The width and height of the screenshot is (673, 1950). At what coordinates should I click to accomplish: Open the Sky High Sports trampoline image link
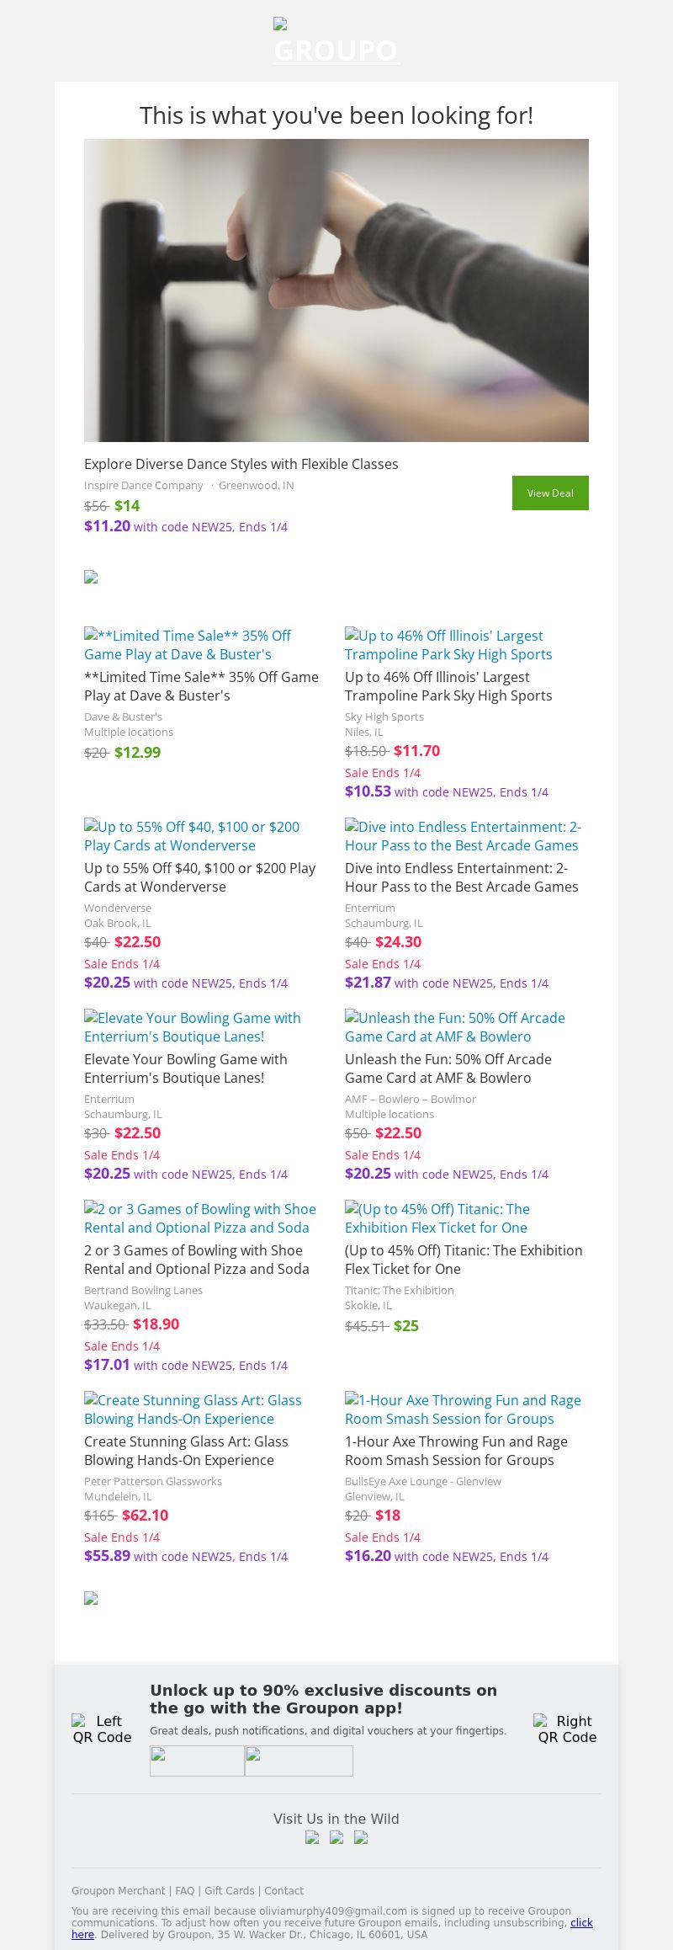[x=448, y=645]
